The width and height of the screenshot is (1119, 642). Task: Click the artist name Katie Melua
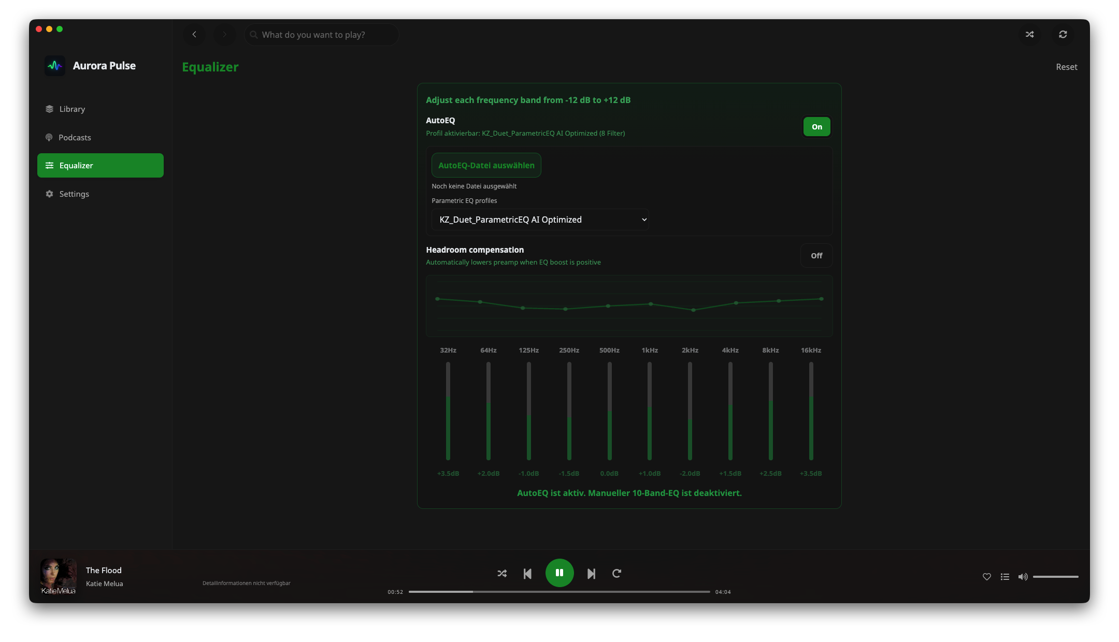[105, 583]
